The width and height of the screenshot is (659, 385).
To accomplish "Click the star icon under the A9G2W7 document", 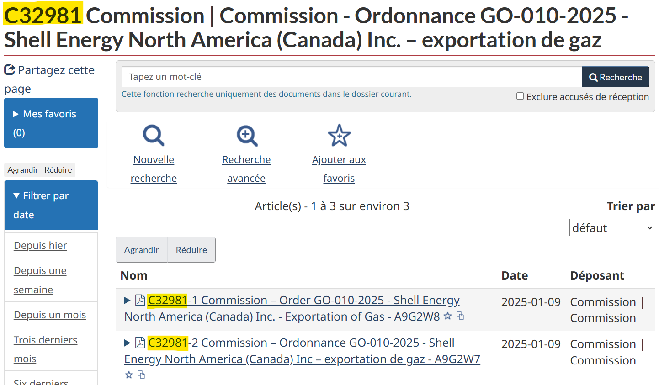I will tap(129, 375).
